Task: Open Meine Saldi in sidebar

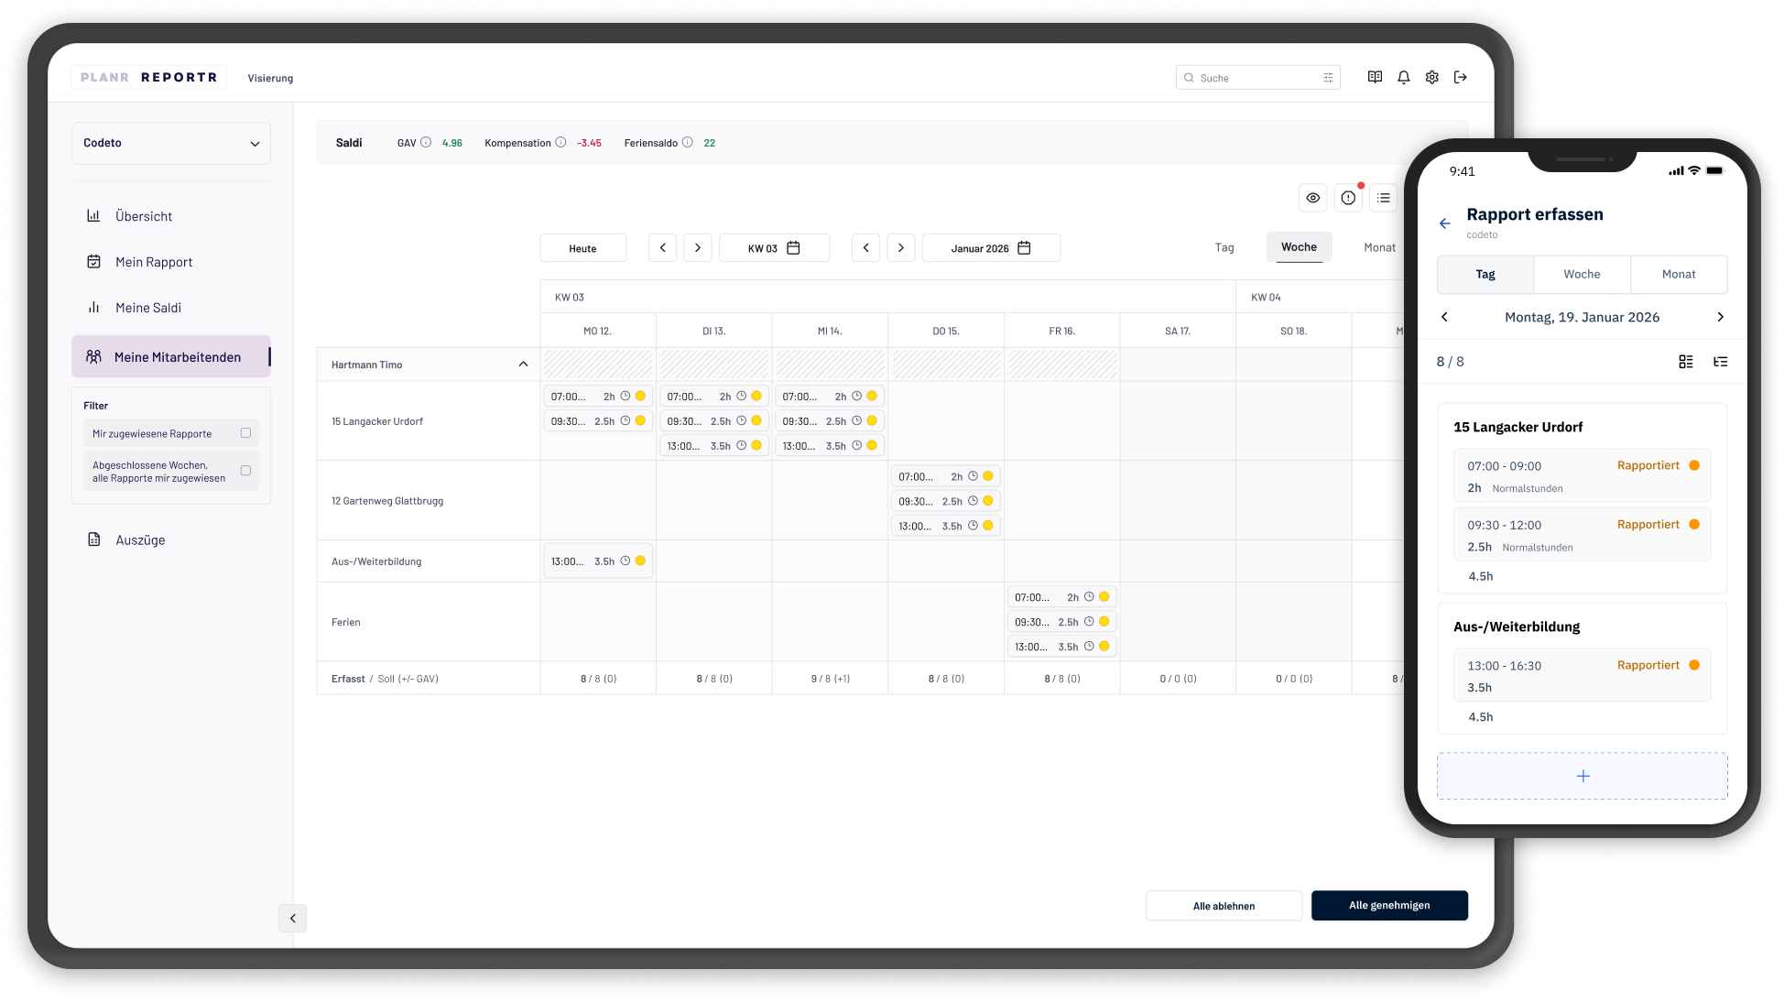Action: pyautogui.click(x=148, y=308)
